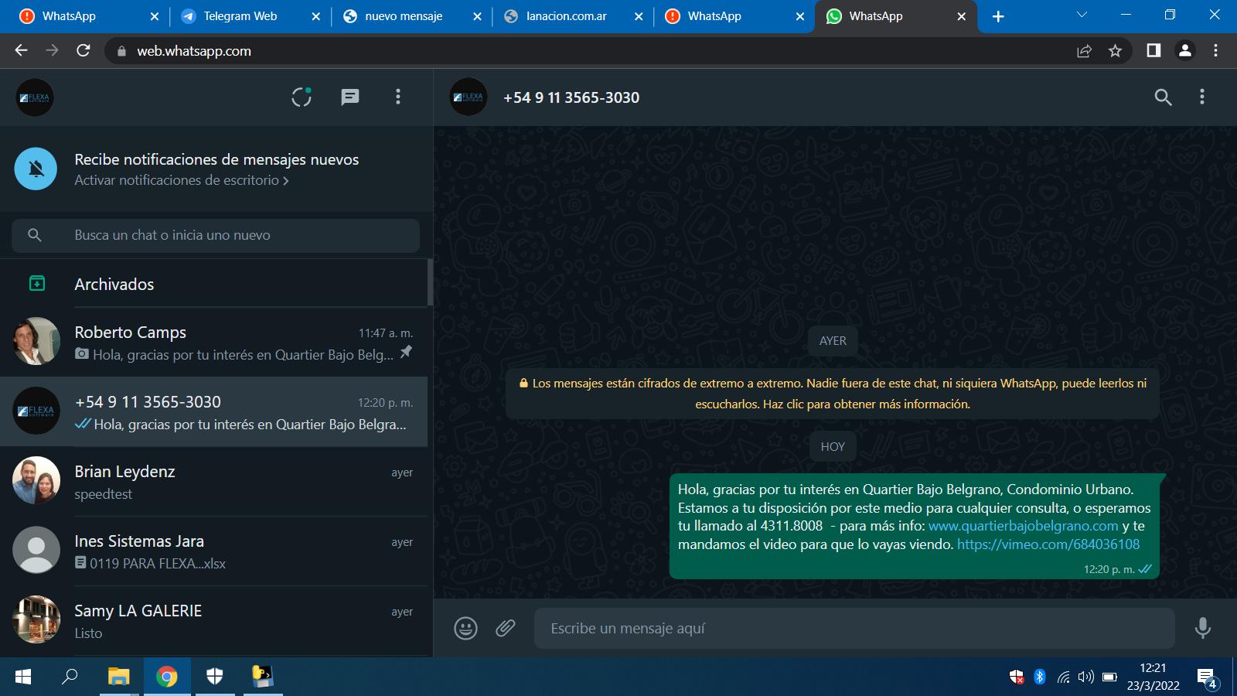This screenshot has height=696, width=1237.
Task: Open Windows Security shield in taskbar
Action: pyautogui.click(x=215, y=677)
